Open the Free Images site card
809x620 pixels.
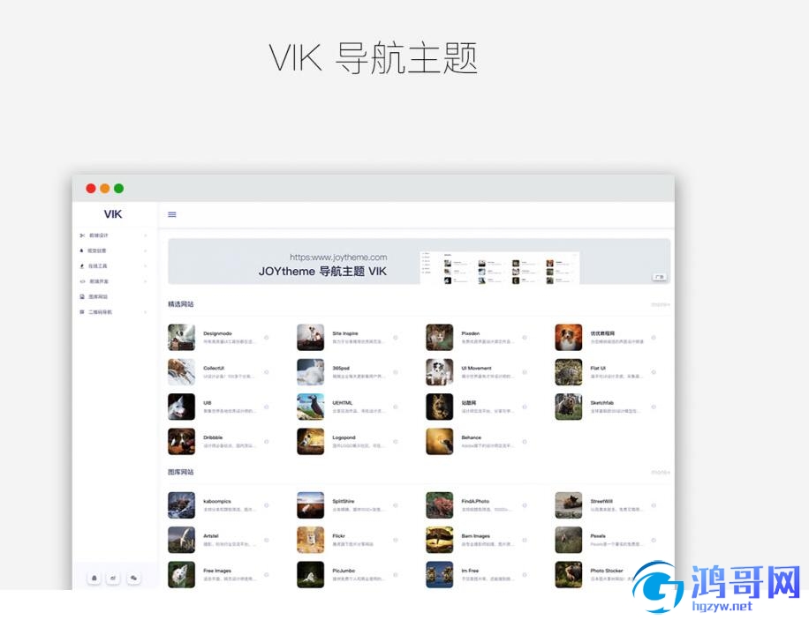click(219, 575)
